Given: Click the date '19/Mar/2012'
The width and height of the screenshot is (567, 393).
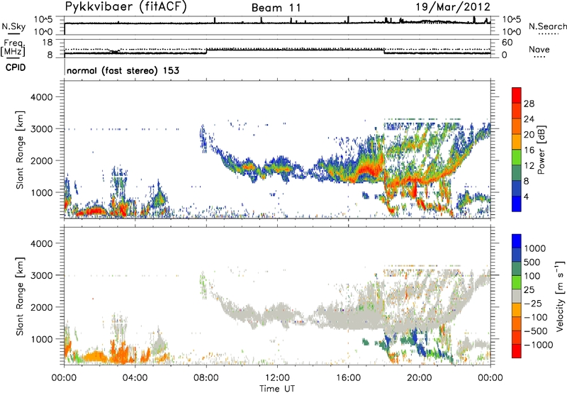Looking at the screenshot, I should [x=453, y=7].
